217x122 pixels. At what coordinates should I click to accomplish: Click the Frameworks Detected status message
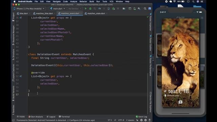point(56,120)
